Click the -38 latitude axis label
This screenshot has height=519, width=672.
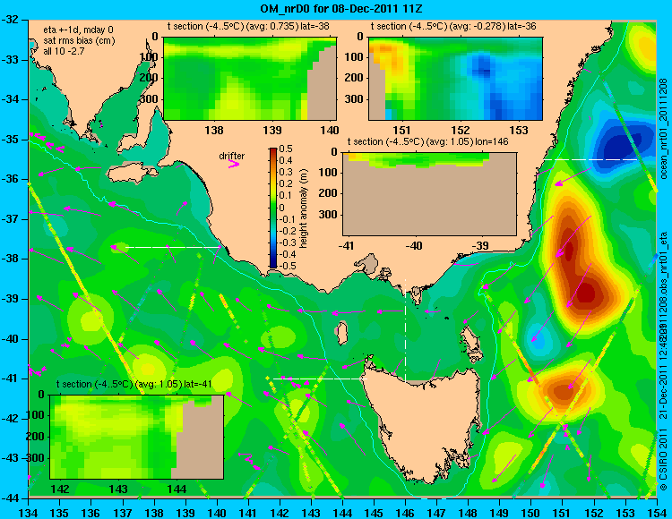pos(12,259)
